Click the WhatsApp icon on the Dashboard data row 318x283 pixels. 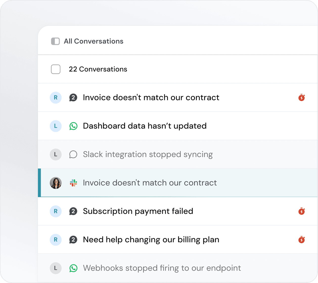[x=73, y=126]
